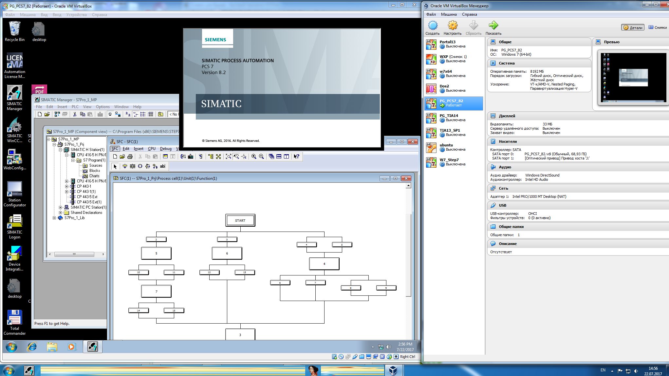This screenshot has height=376, width=669.
Task: Click the Compile icon in SFC toolbar
Action: coord(183,157)
